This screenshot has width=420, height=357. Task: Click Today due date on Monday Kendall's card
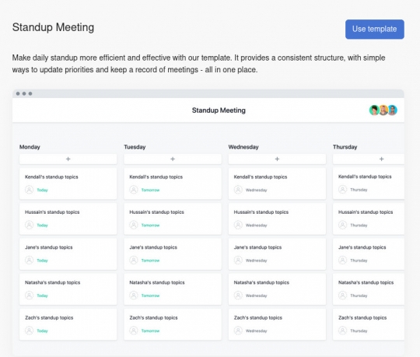(42, 190)
